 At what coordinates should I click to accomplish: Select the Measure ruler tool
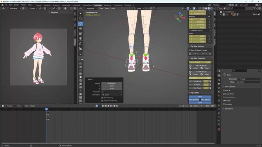pos(81,49)
